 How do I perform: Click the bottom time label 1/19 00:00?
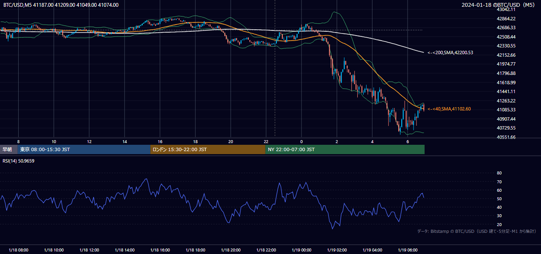[301, 250]
